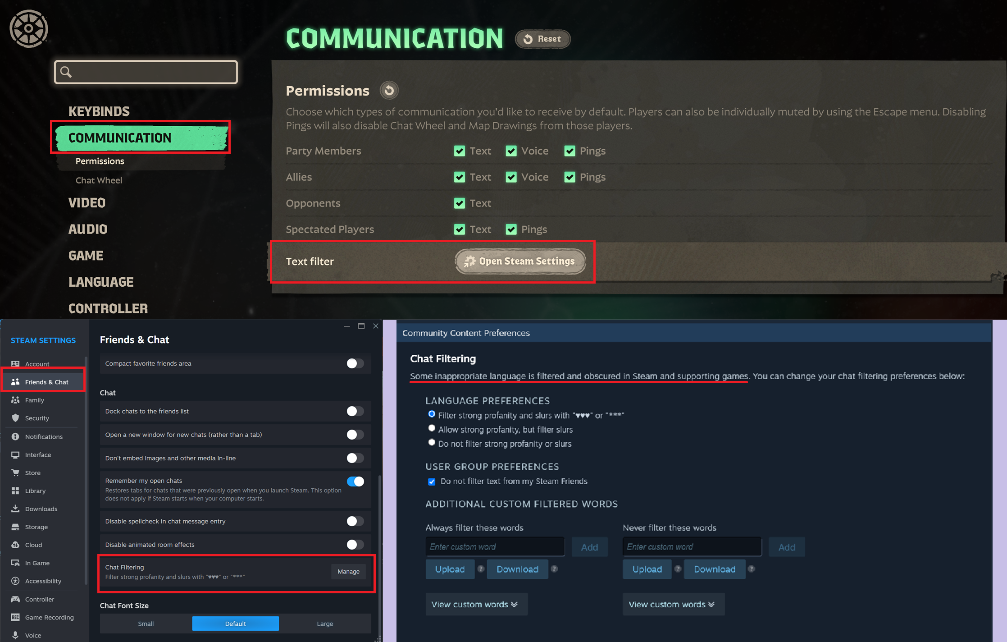The width and height of the screenshot is (1007, 642).
Task: Click Manage button for Chat Filtering
Action: pos(349,572)
